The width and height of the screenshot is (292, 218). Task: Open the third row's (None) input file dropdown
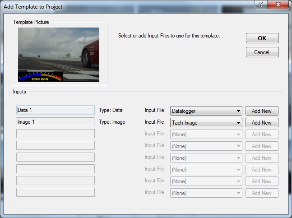point(206,135)
